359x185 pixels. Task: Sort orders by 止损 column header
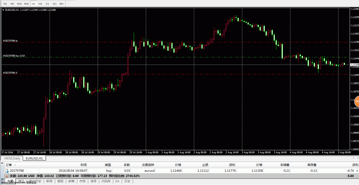196,165
